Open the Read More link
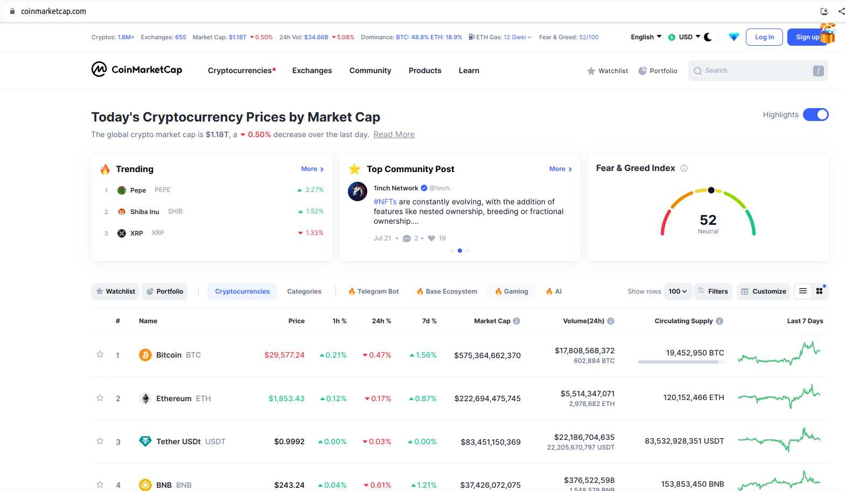Image resolution: width=846 pixels, height=491 pixels. [394, 134]
